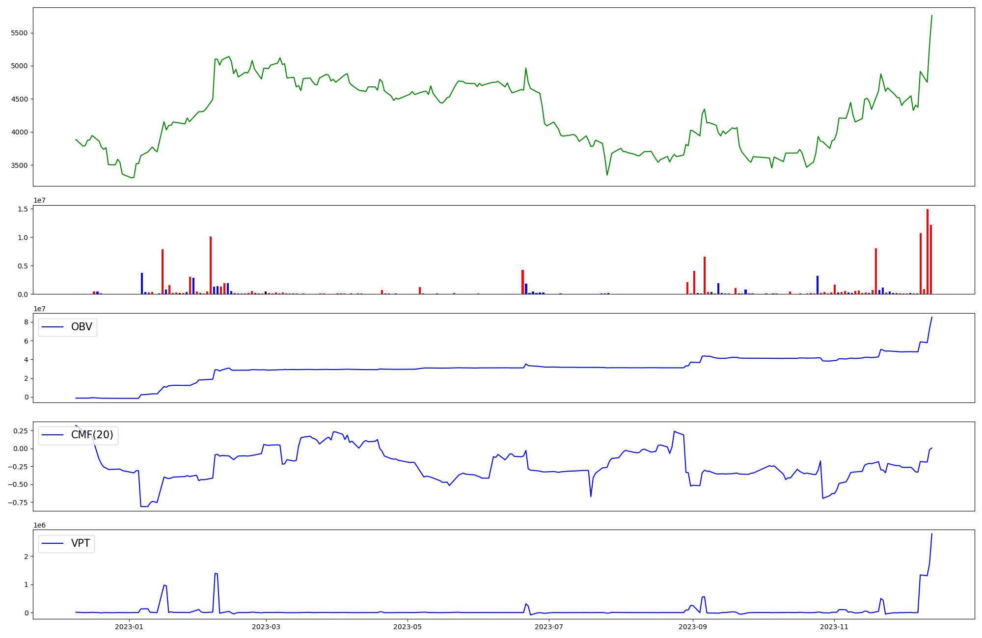Click the 2023-07 x-axis tick label
Screen dimensions: 982x638
(x=549, y=627)
